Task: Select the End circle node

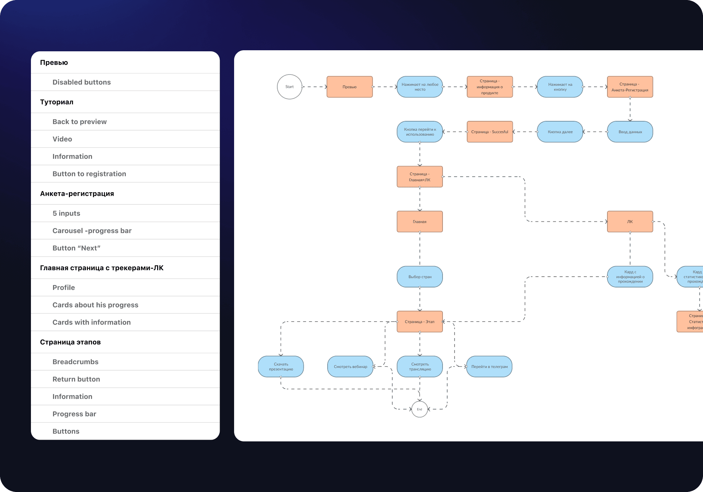Action: coord(419,409)
